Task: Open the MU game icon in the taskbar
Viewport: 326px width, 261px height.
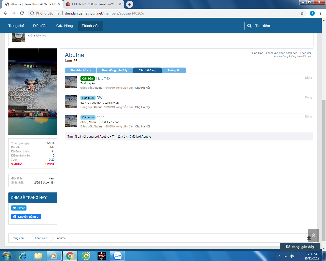Action: [102, 256]
